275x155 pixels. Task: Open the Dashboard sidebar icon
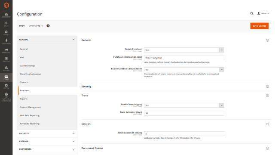6,15
